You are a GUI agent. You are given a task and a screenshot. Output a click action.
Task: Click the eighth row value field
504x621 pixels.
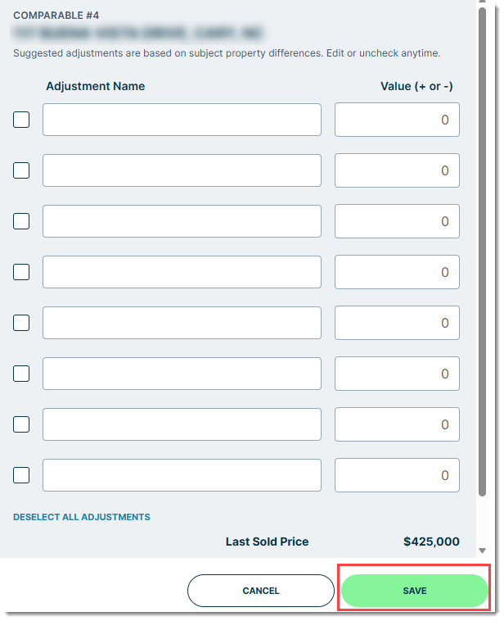click(397, 475)
